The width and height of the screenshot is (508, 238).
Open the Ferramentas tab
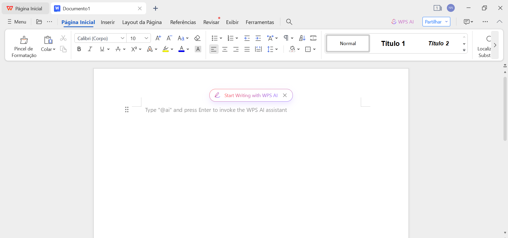260,22
